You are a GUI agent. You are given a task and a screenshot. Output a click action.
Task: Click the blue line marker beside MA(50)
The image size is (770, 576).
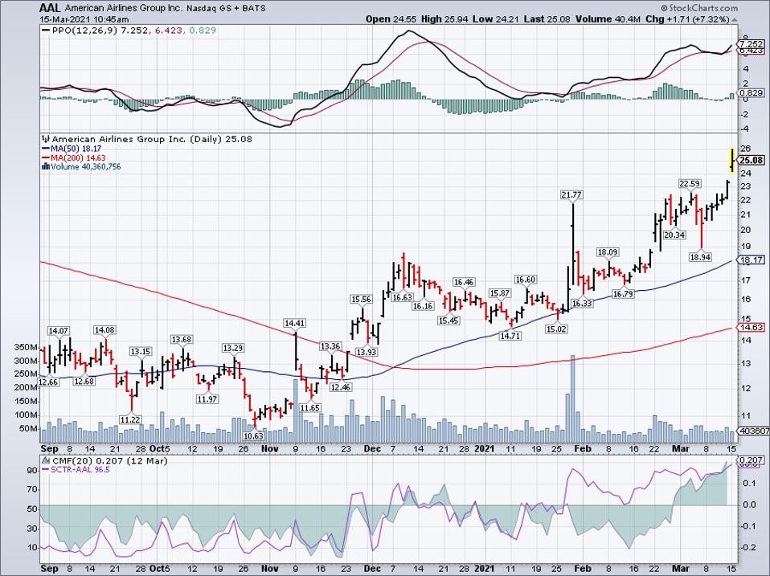[46, 148]
